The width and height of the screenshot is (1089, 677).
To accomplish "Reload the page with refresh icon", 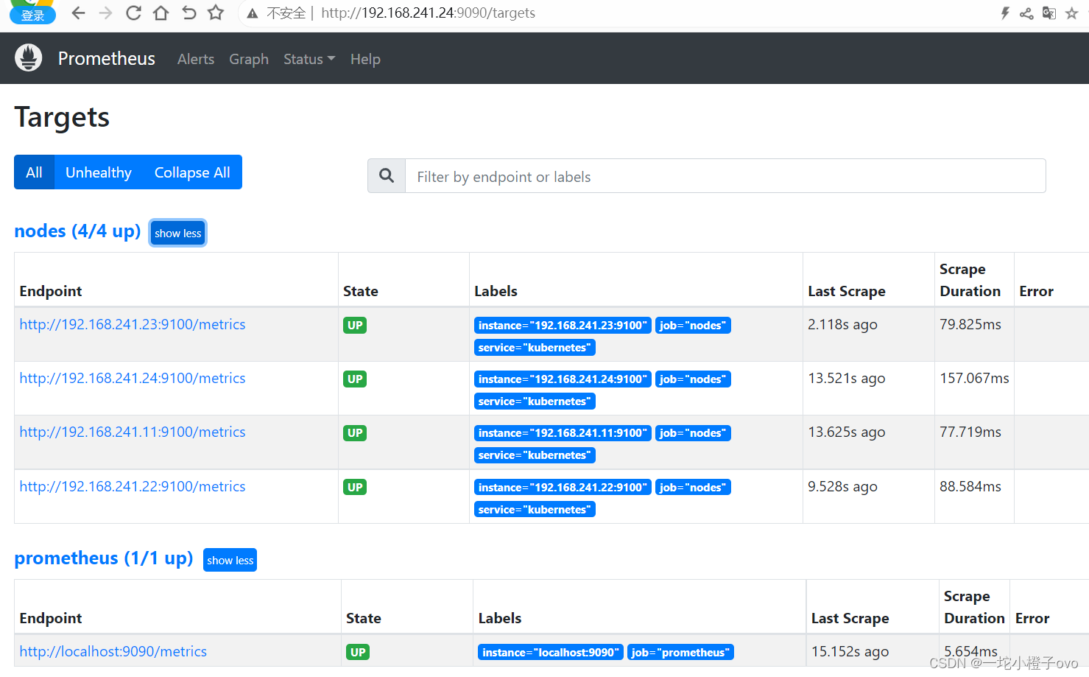I will (133, 13).
